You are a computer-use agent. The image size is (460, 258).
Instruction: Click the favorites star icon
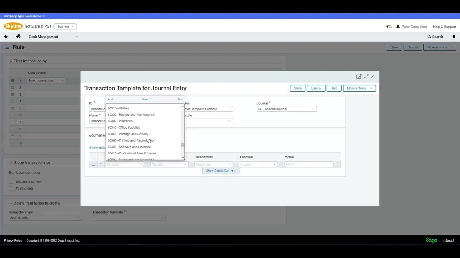point(6,37)
